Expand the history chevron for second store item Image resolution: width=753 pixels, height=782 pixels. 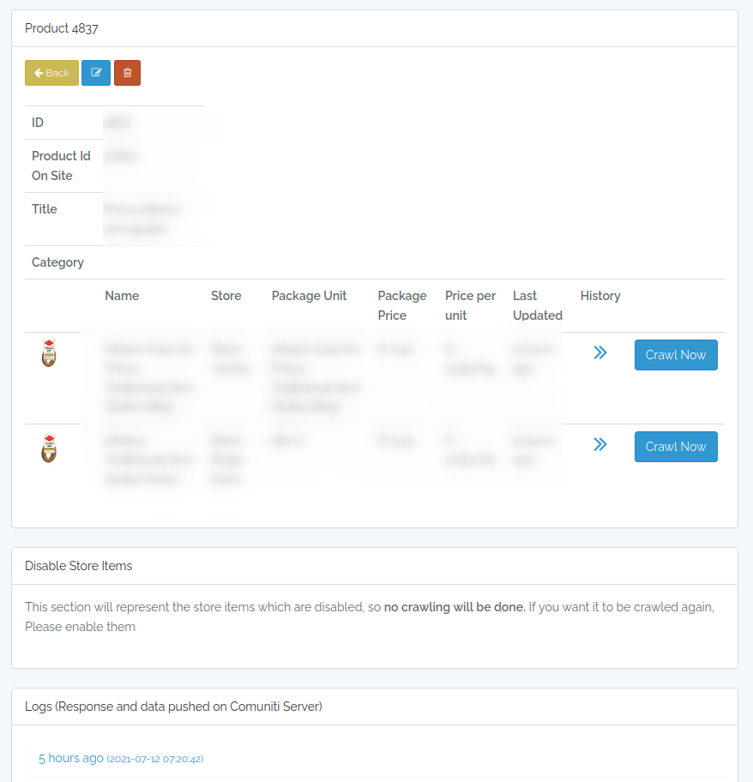[x=599, y=444]
